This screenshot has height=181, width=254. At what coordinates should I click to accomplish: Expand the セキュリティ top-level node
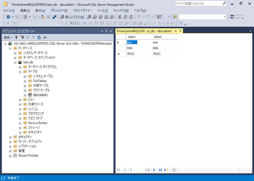coord(10,137)
